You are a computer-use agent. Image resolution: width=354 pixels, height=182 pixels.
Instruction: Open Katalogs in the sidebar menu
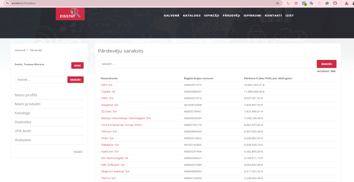23,113
